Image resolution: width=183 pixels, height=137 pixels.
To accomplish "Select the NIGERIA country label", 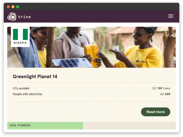I will (x=20, y=43).
